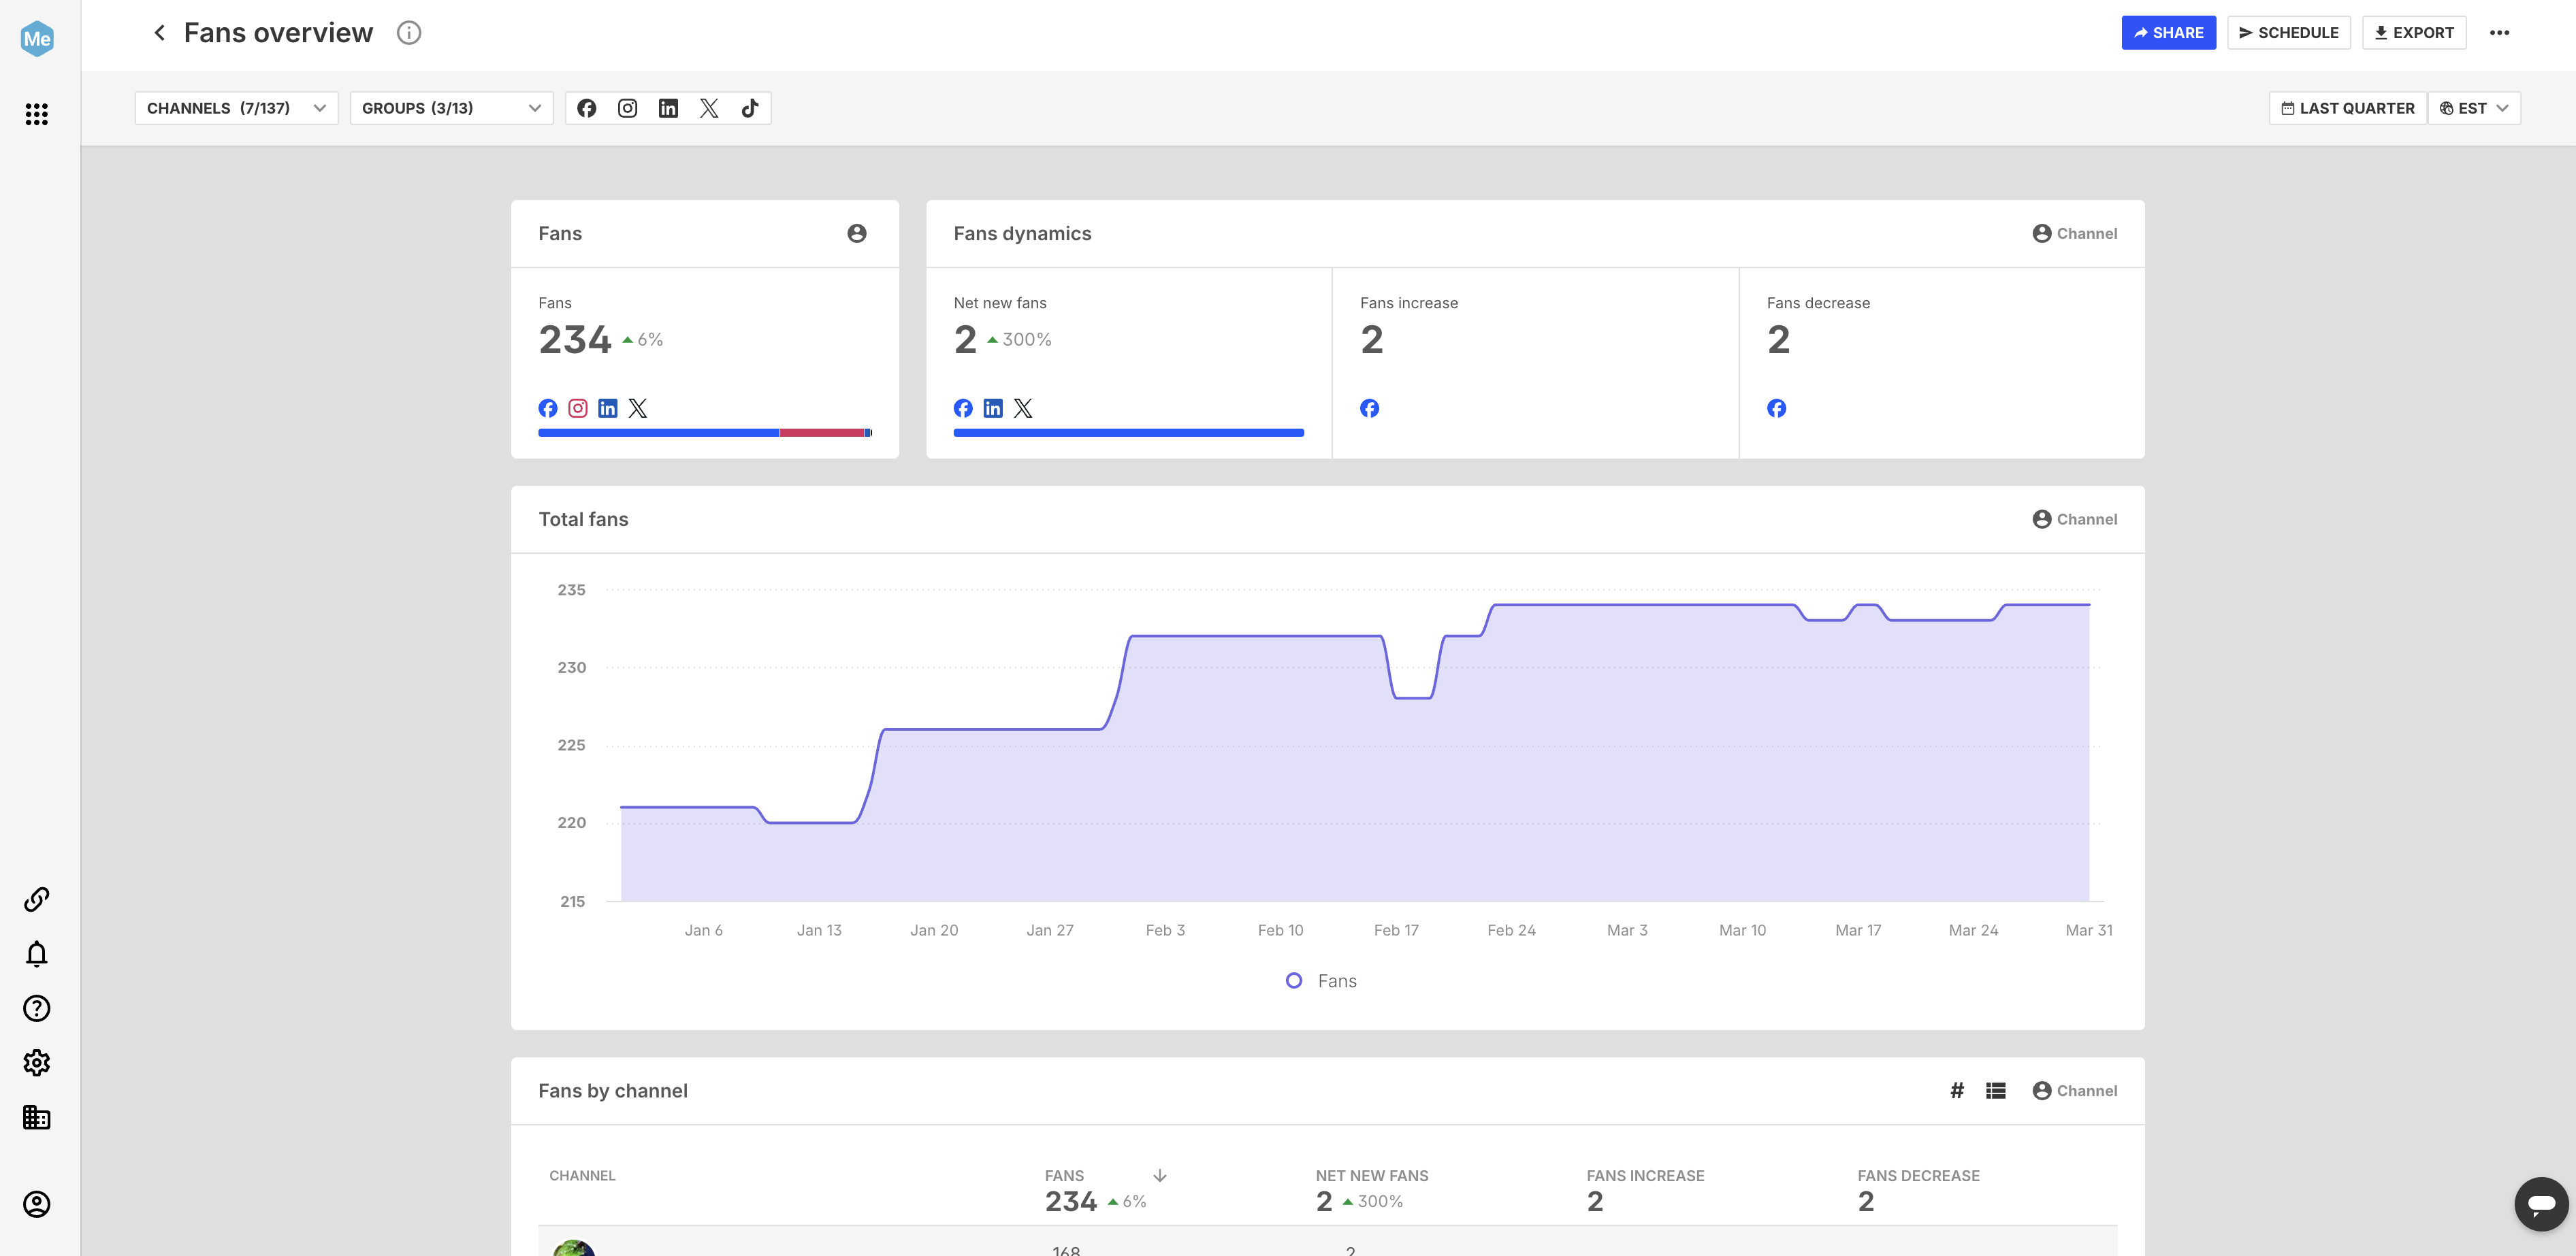Click the X icon in the Fans card

click(x=638, y=409)
